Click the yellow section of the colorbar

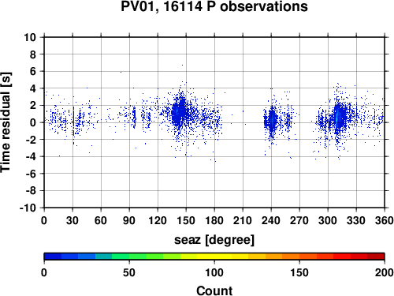pyautogui.click(x=214, y=257)
